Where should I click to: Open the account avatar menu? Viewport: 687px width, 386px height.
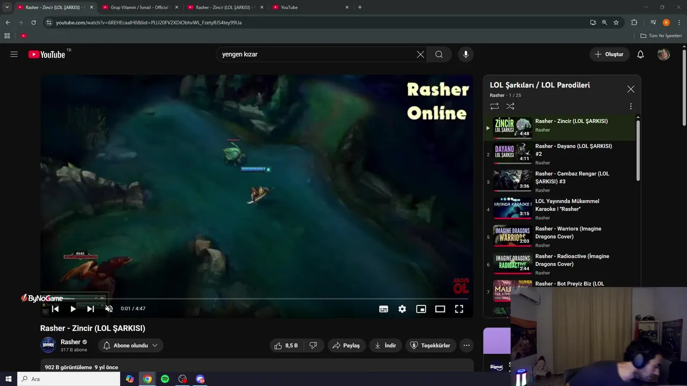(x=663, y=54)
